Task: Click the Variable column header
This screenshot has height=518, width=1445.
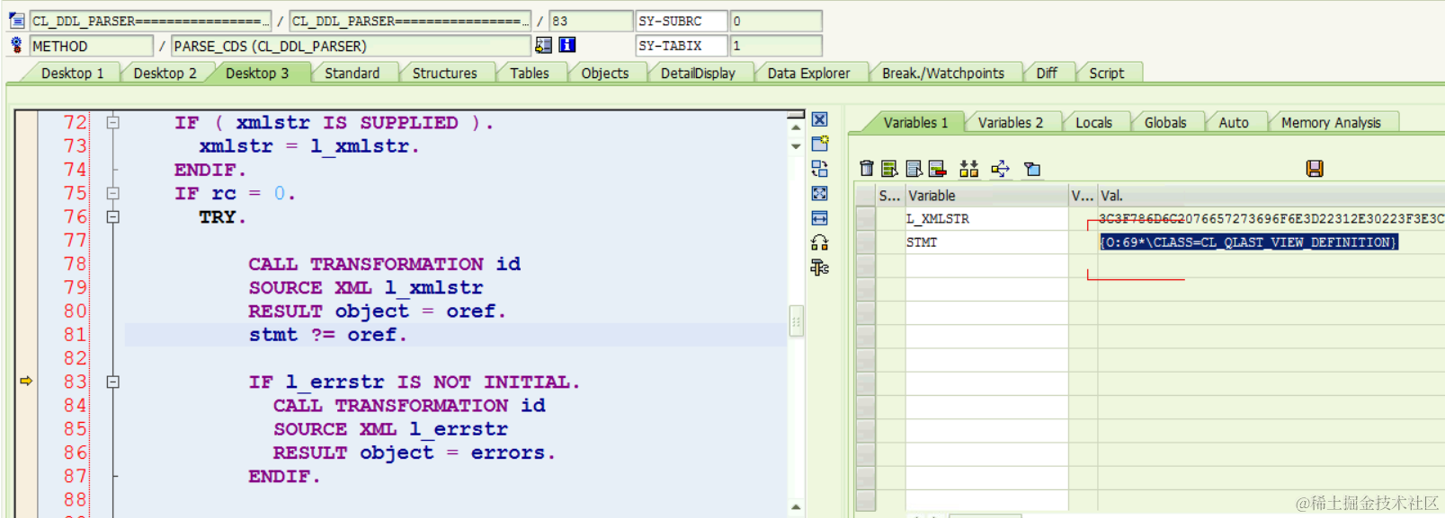Action: (986, 196)
